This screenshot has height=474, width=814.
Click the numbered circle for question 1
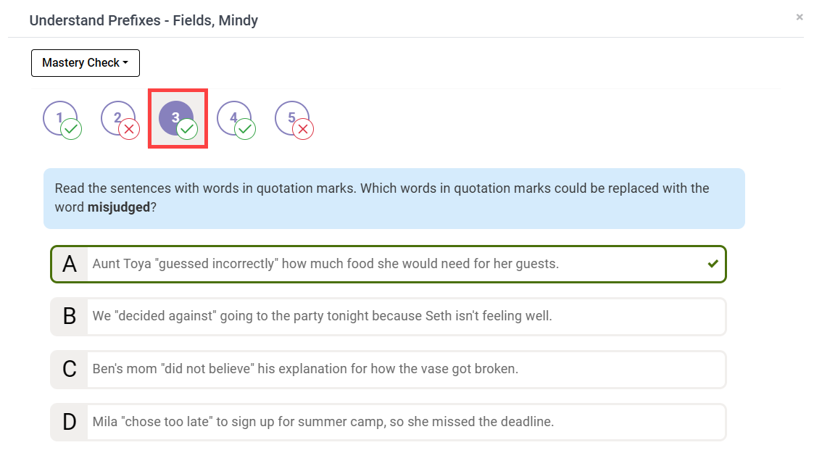pos(61,117)
